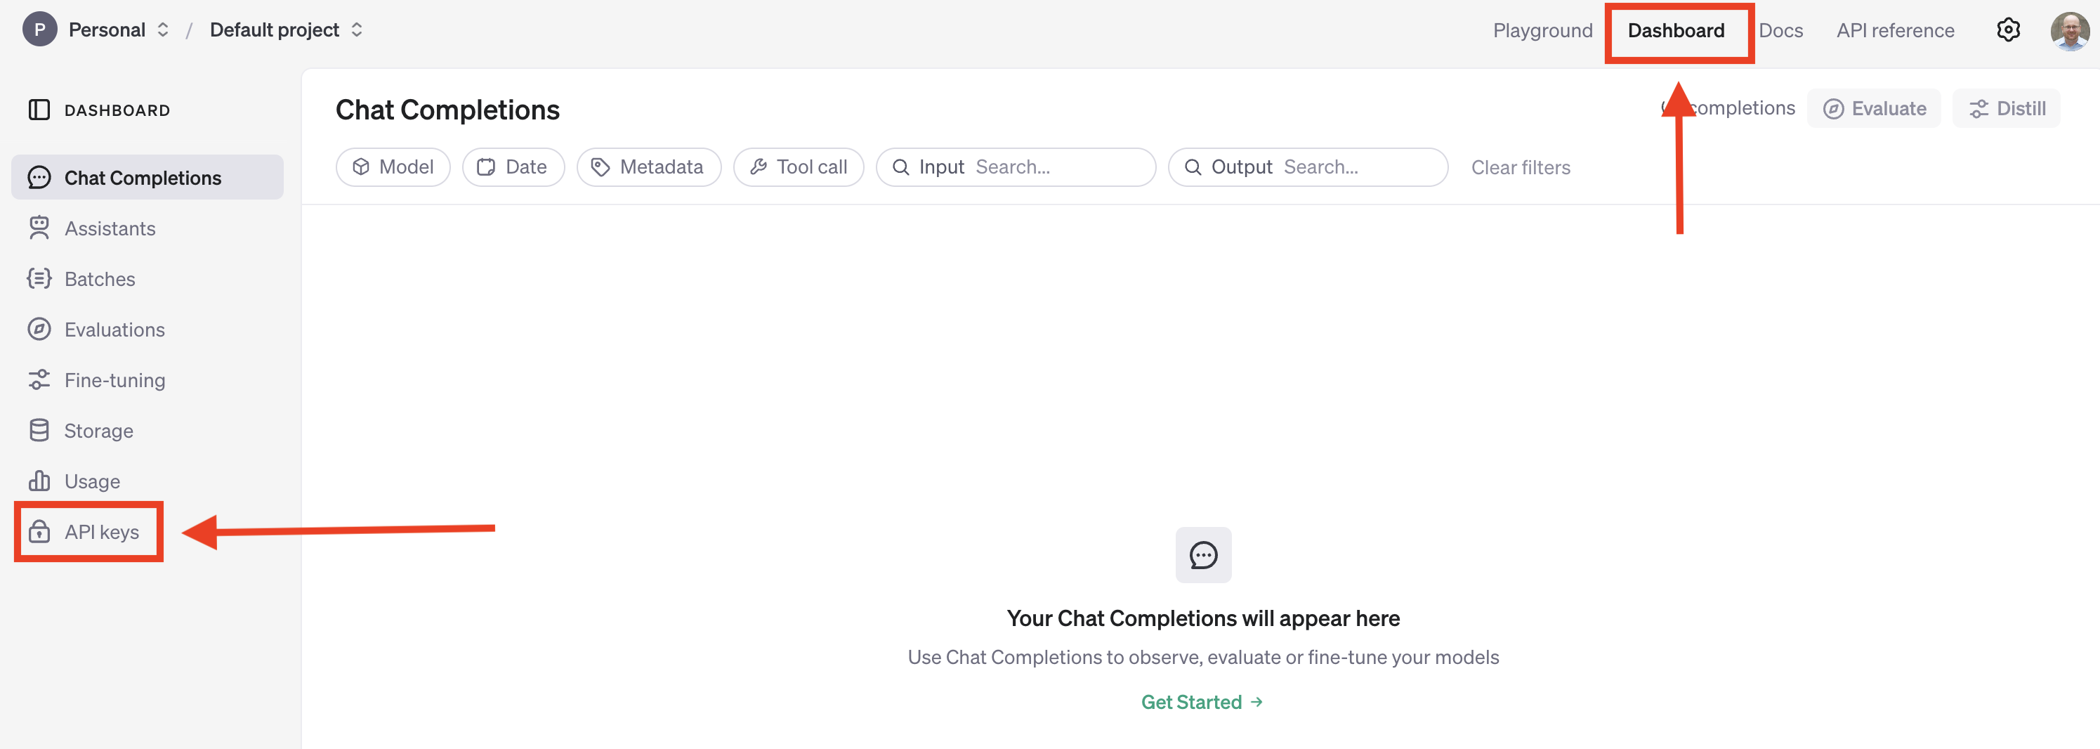Open API keys via its lock icon
Screen dimensions: 2100x749
pos(39,532)
